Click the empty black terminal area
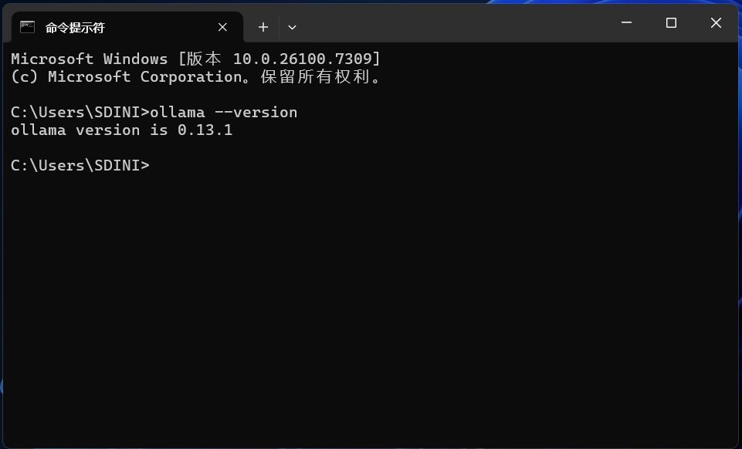This screenshot has width=742, height=449. coord(369,307)
